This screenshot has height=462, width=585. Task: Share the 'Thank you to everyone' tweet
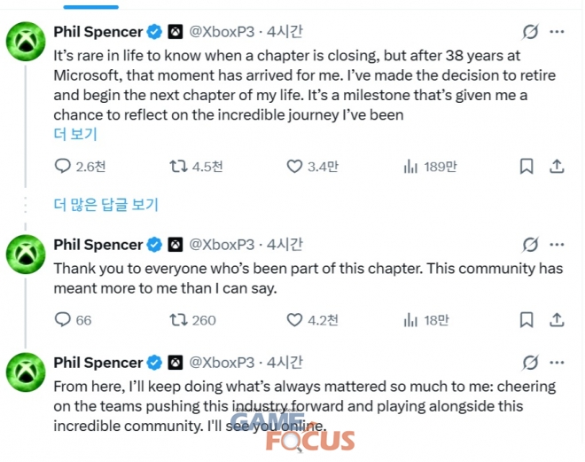[557, 319]
